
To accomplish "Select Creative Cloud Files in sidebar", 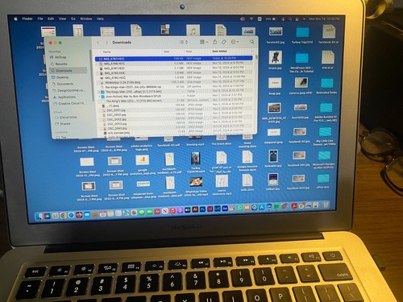I will coord(69,104).
